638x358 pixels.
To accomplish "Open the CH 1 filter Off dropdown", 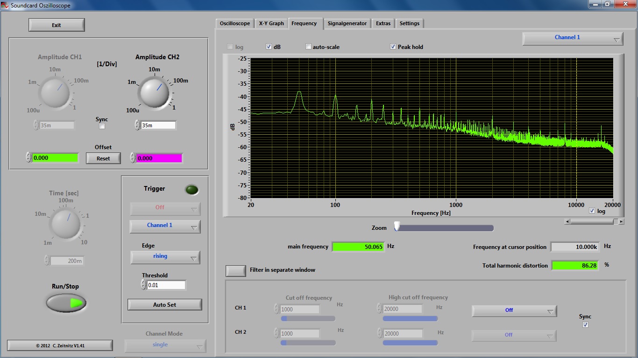I will point(514,310).
